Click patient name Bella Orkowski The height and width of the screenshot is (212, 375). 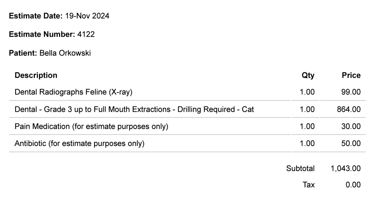[x=65, y=53]
